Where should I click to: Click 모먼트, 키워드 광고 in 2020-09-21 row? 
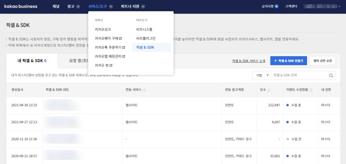click(x=238, y=156)
